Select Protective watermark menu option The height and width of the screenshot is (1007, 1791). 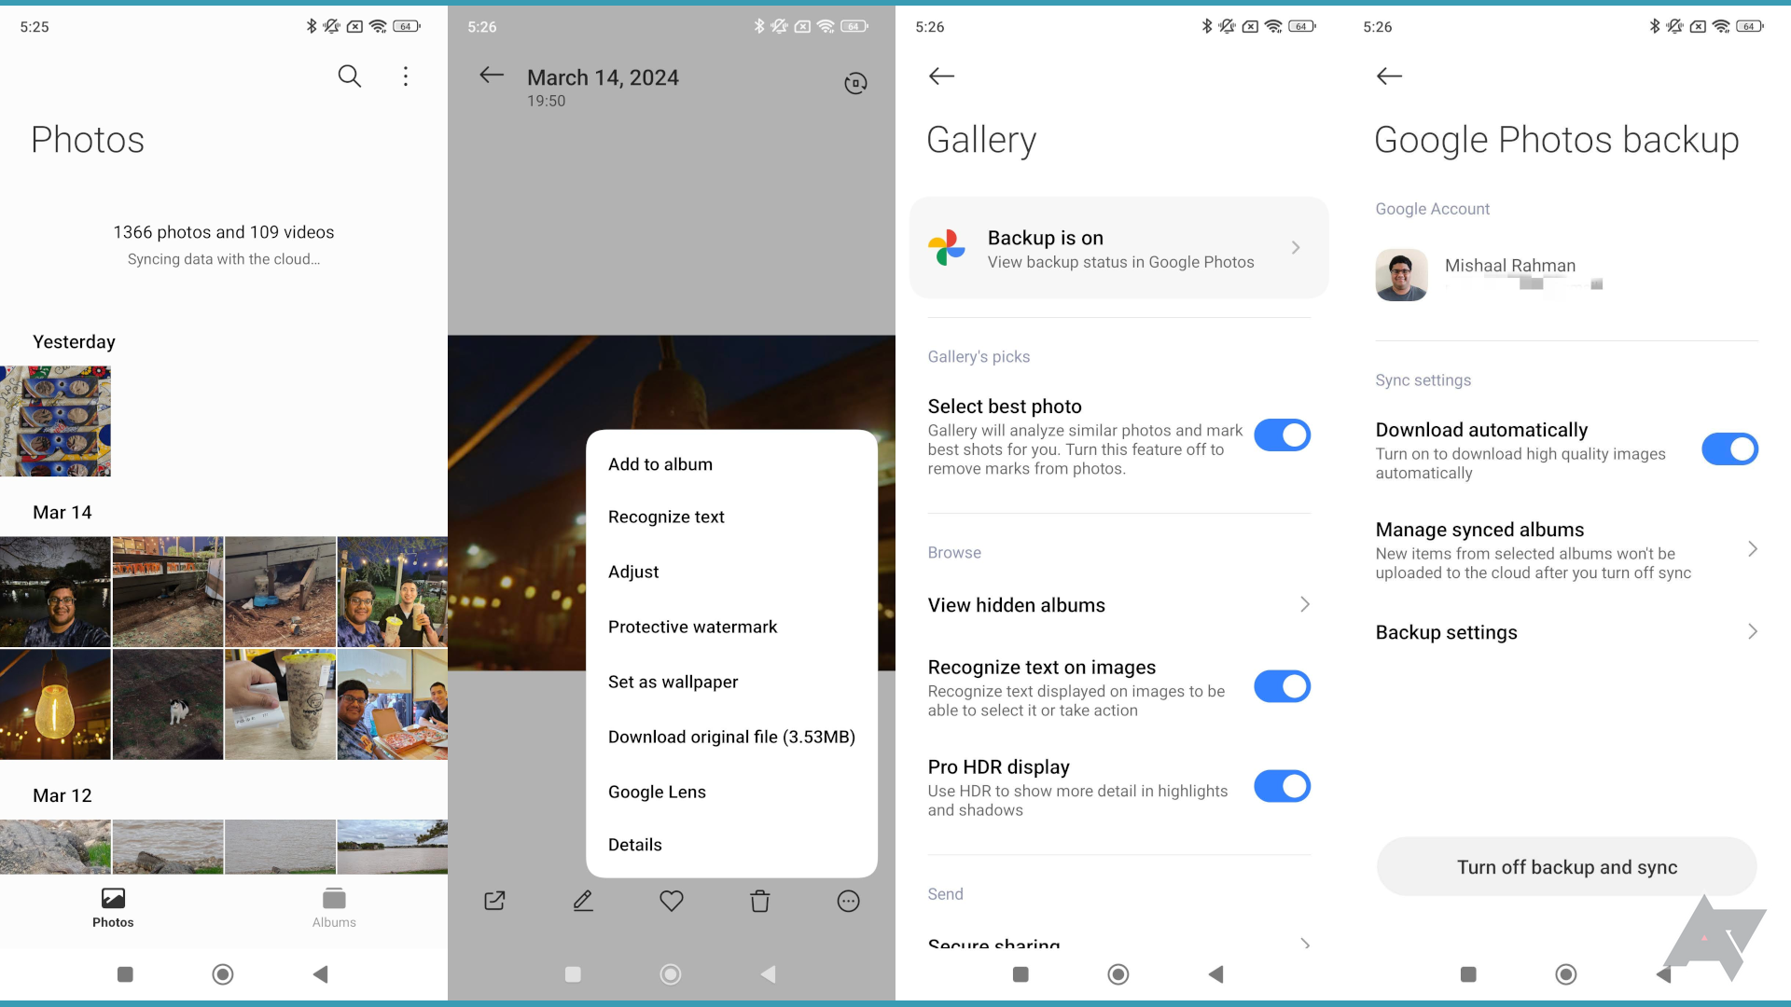pos(694,628)
